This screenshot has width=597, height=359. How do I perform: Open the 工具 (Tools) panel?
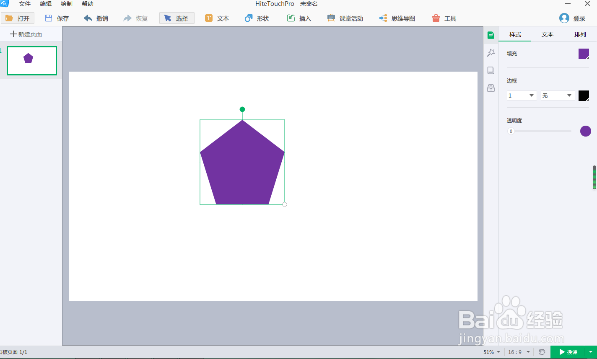click(444, 18)
